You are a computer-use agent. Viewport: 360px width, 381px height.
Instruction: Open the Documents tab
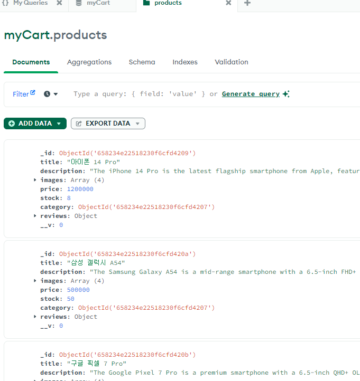[31, 62]
